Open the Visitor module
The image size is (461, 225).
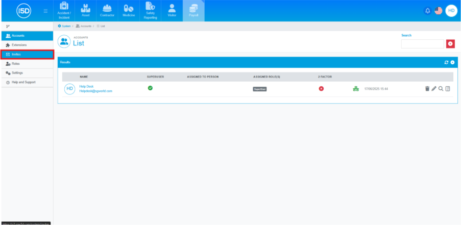tap(172, 11)
